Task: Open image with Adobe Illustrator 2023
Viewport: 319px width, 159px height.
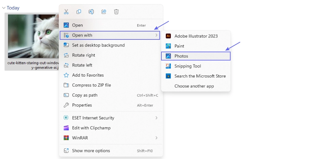Action: (x=196, y=36)
